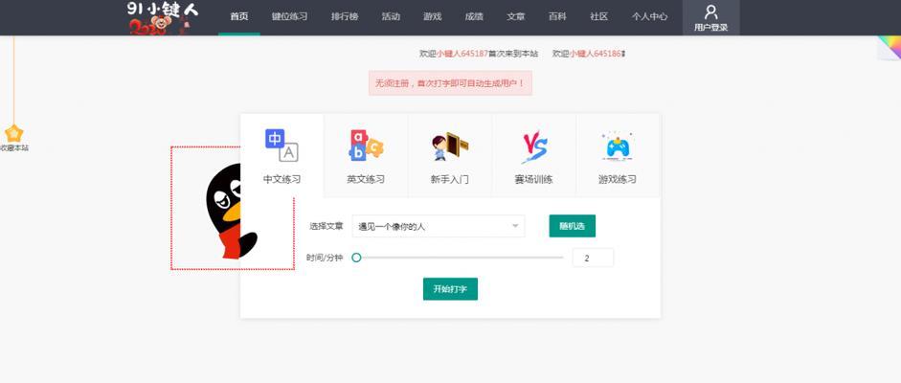Select the 新手入门 character icon
This screenshot has width=901, height=383.
click(450, 146)
